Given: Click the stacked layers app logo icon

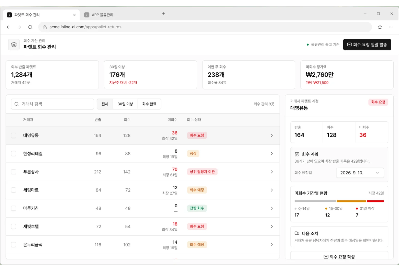Looking at the screenshot, I should click(14, 44).
